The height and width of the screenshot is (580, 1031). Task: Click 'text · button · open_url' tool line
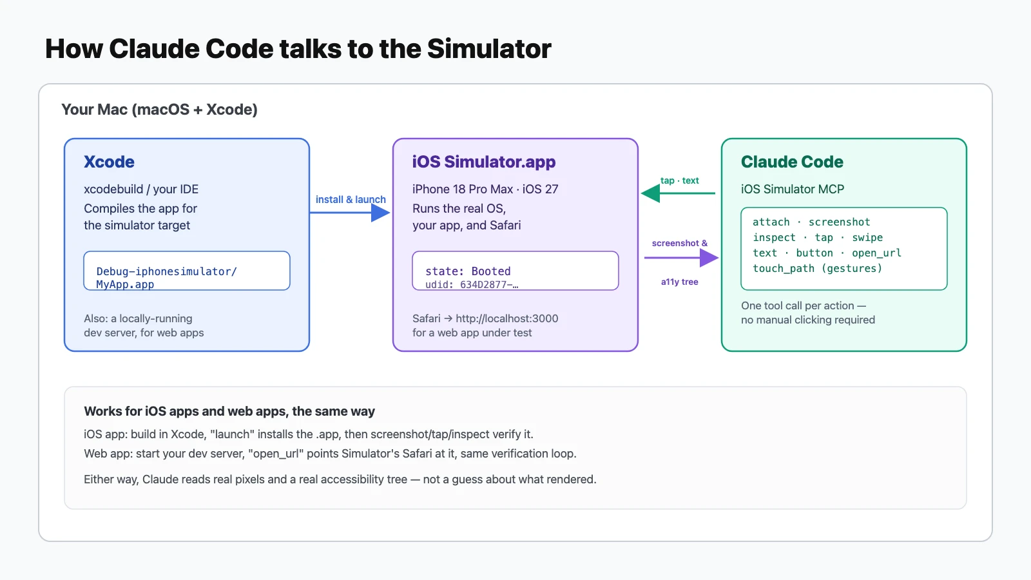(x=827, y=253)
